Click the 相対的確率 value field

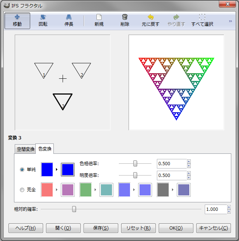pyautogui.click(x=216, y=209)
